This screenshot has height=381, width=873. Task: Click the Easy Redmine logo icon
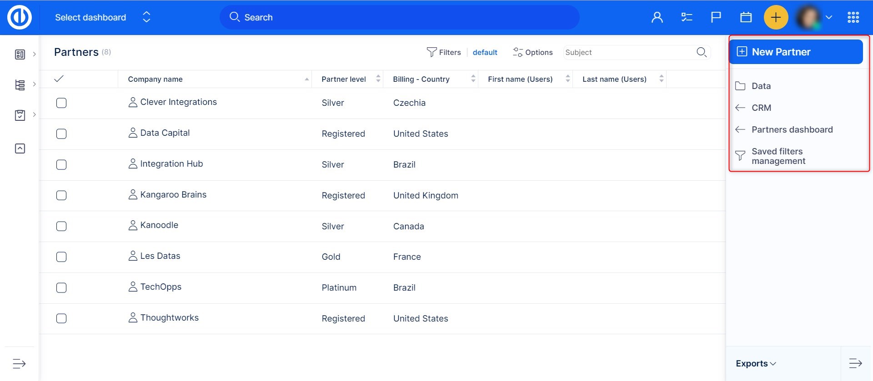(20, 17)
